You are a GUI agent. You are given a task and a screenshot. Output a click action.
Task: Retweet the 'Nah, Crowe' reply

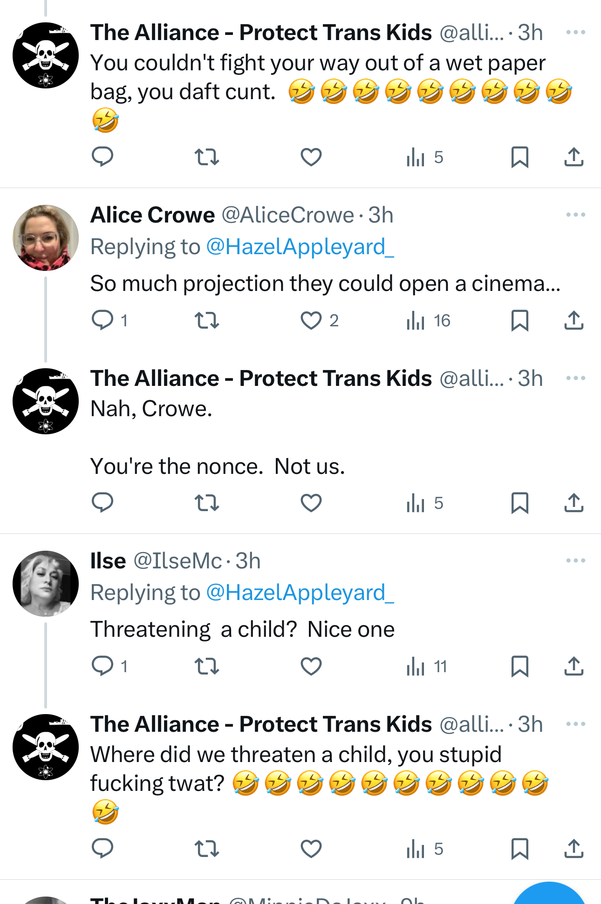pyautogui.click(x=206, y=503)
